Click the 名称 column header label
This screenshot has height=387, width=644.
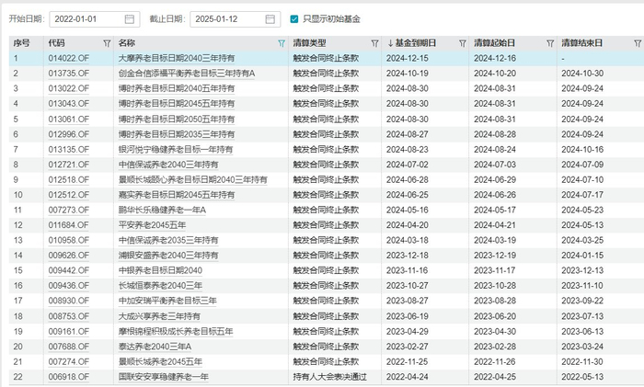[x=127, y=43]
